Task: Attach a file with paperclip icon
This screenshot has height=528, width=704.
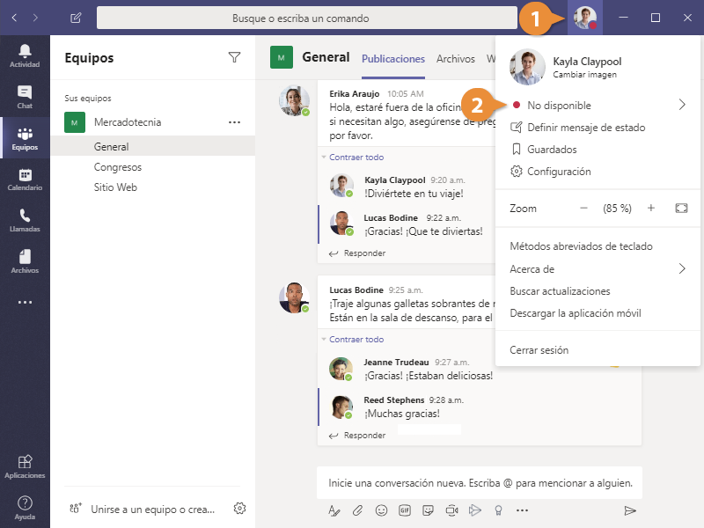Action: [358, 510]
